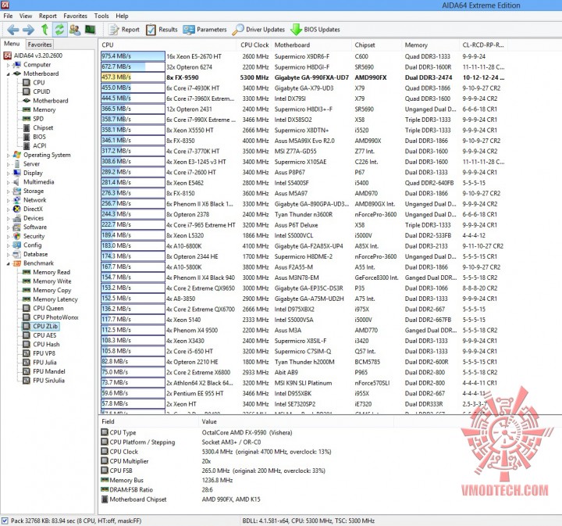Click the Refresh toolbar icon
Viewport: 562px width, 526px height.
click(x=59, y=30)
